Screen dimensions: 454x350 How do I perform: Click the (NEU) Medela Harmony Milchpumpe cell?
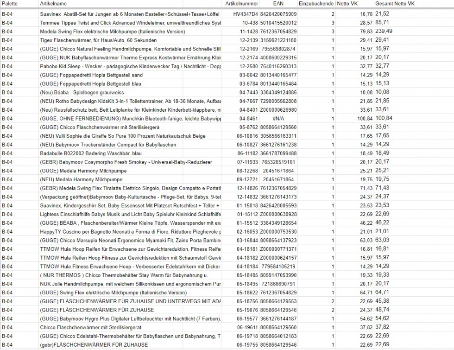click(82, 179)
